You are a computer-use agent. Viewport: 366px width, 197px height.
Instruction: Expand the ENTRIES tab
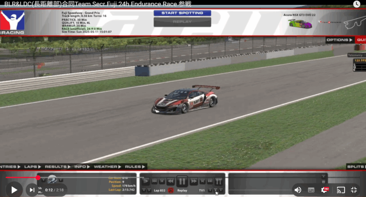coord(10,167)
